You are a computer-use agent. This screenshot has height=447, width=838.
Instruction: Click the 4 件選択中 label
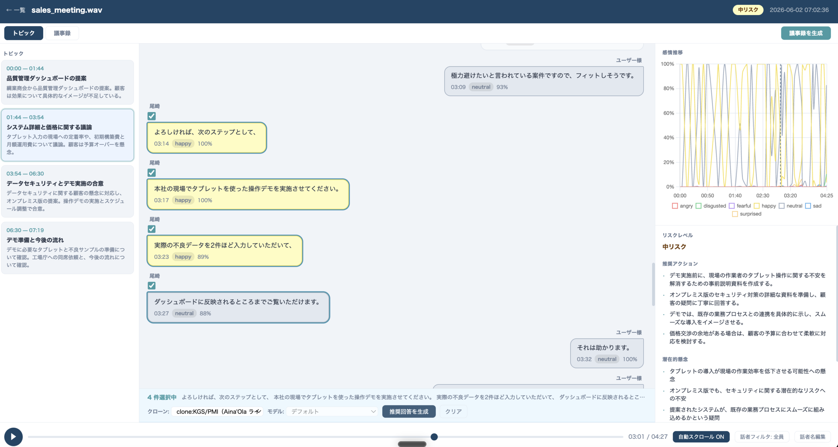click(x=162, y=397)
